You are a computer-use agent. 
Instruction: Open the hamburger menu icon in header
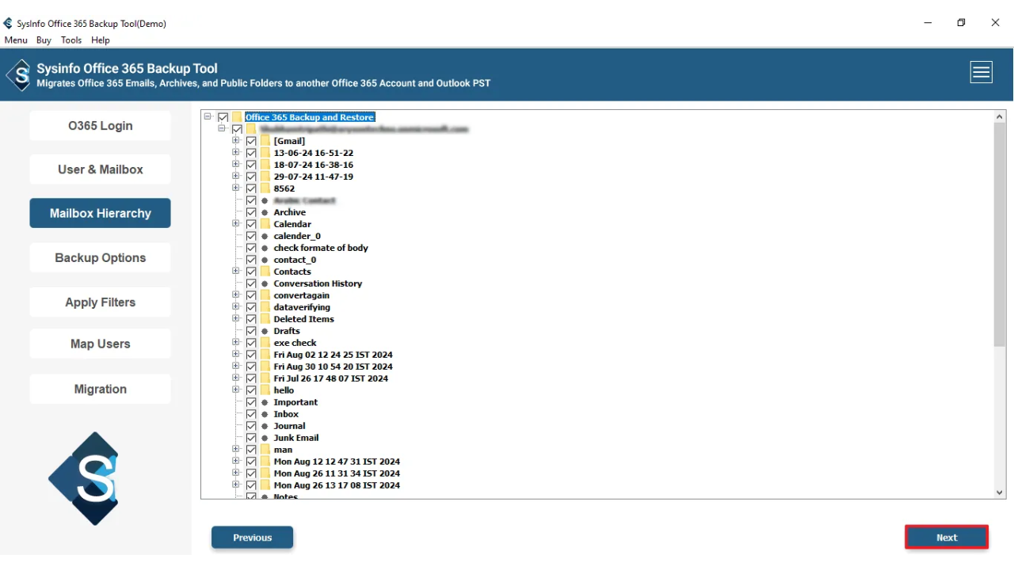[982, 73]
